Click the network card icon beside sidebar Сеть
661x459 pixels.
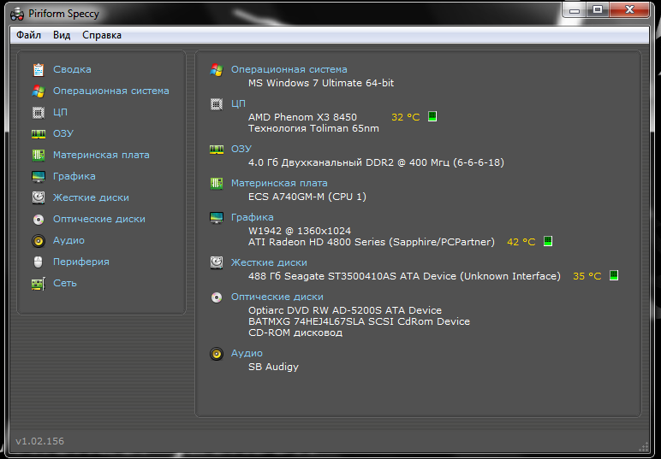pos(39,284)
